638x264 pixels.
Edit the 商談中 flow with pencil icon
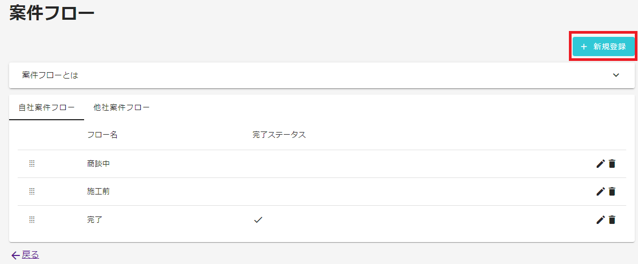600,164
